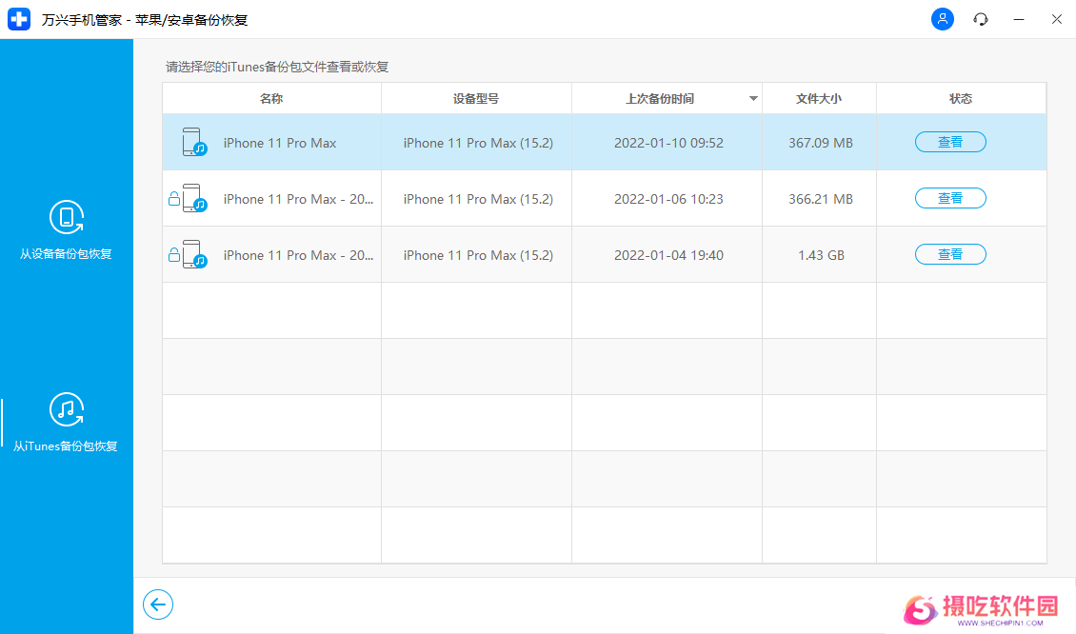Click phone icon of 1.43 GB backup
This screenshot has height=634, width=1076.
194,254
